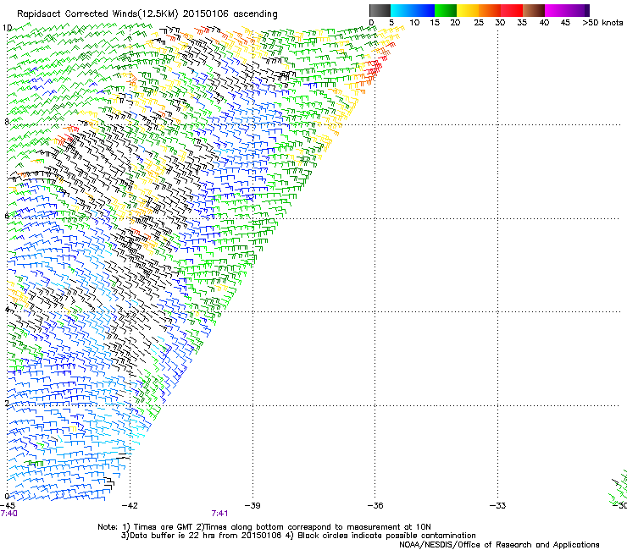Viewport: 627px width, 550px height.
Task: Click purple time stamp '7:40'
Action: coord(8,514)
